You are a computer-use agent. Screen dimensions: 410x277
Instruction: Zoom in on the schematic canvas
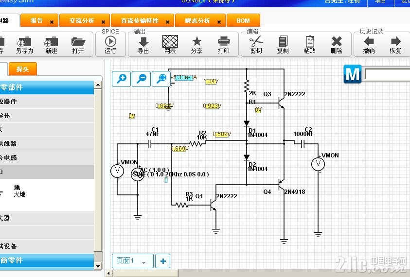pos(121,79)
